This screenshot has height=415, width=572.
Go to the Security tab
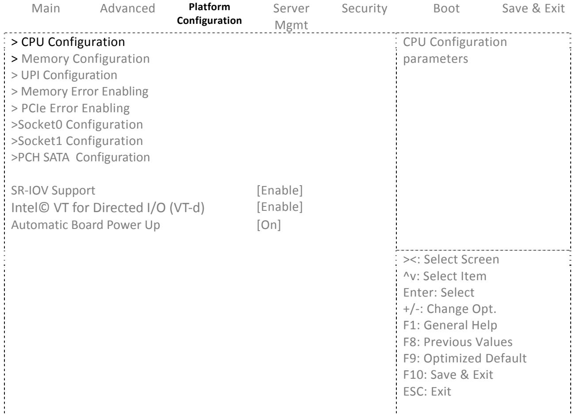(365, 8)
